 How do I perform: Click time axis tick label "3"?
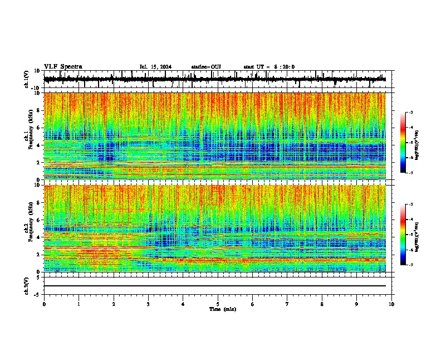[x=148, y=304]
